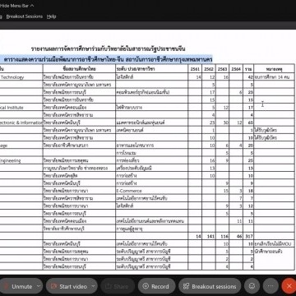
Task: Click the record circle icon
Action: (146, 286)
